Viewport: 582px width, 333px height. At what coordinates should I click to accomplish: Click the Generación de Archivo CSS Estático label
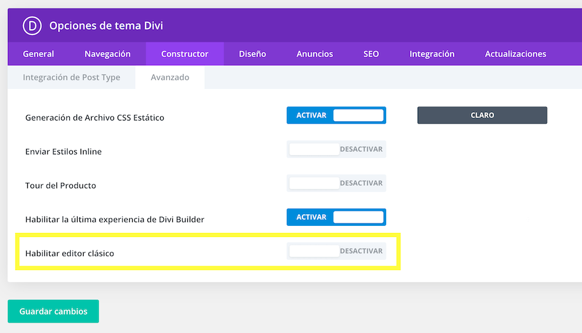pos(95,117)
